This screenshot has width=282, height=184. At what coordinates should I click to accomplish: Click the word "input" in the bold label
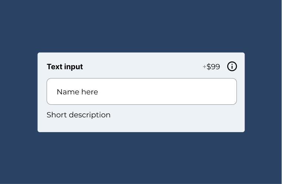74,67
